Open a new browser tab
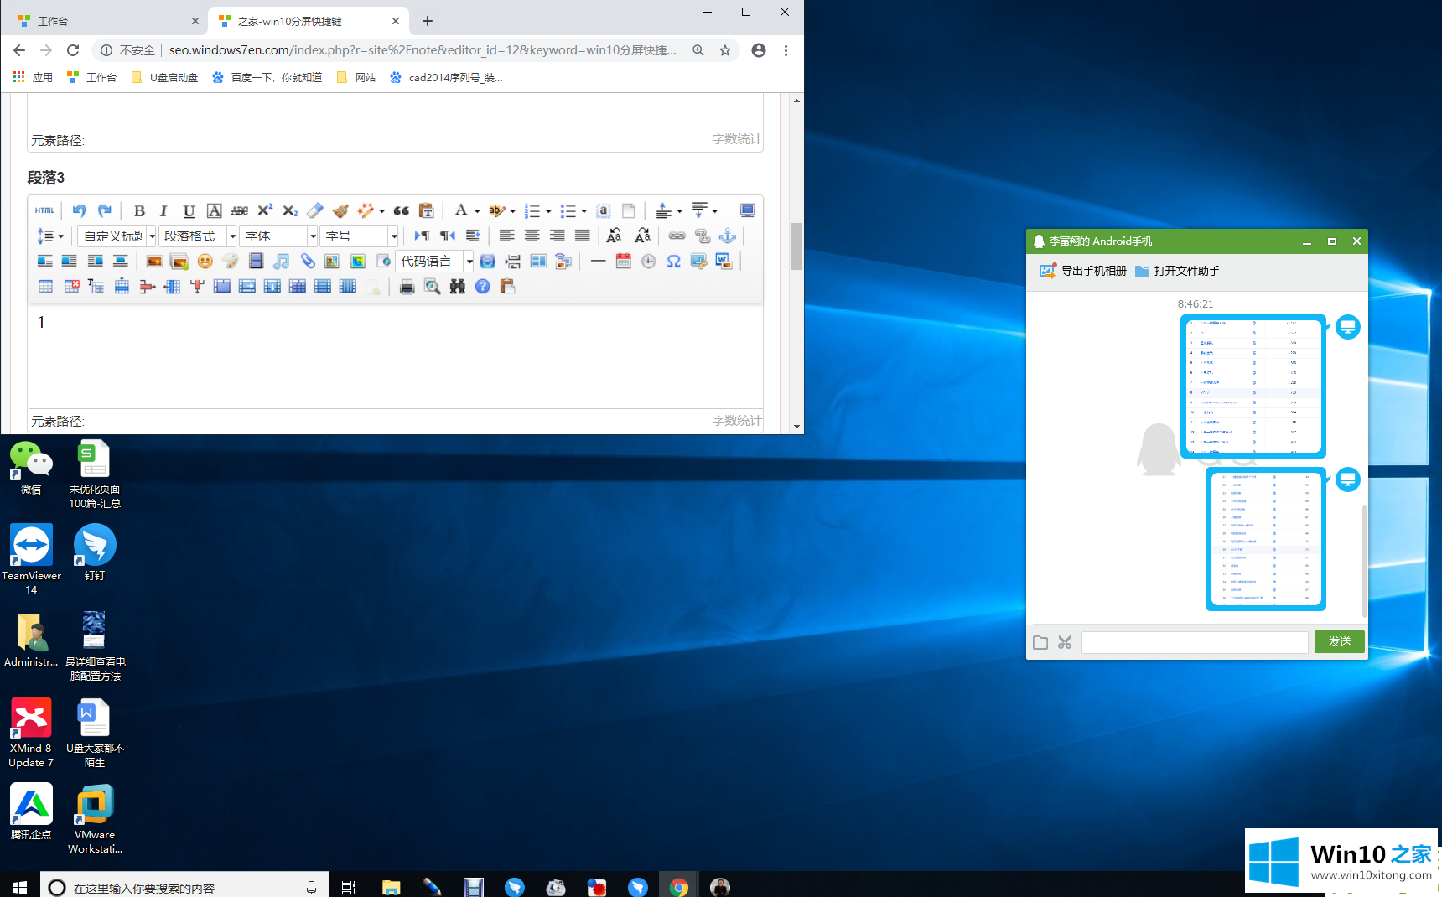Viewport: 1442px width, 897px height. coord(428,21)
